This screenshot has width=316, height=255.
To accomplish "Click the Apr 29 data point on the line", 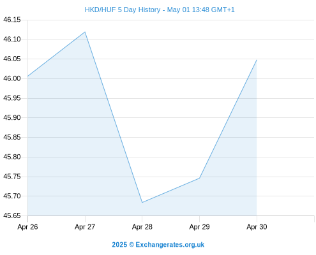I will [x=199, y=178].
